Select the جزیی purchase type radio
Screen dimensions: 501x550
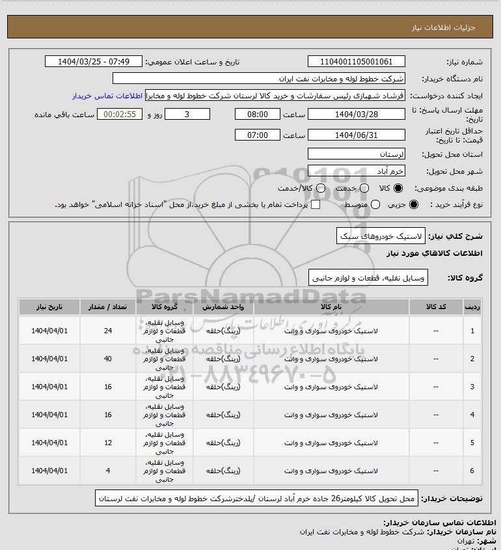click(x=414, y=204)
